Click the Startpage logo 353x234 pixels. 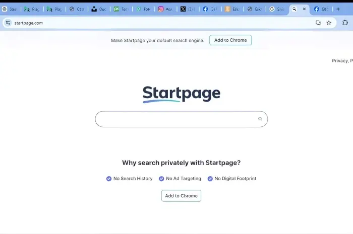[x=182, y=94]
